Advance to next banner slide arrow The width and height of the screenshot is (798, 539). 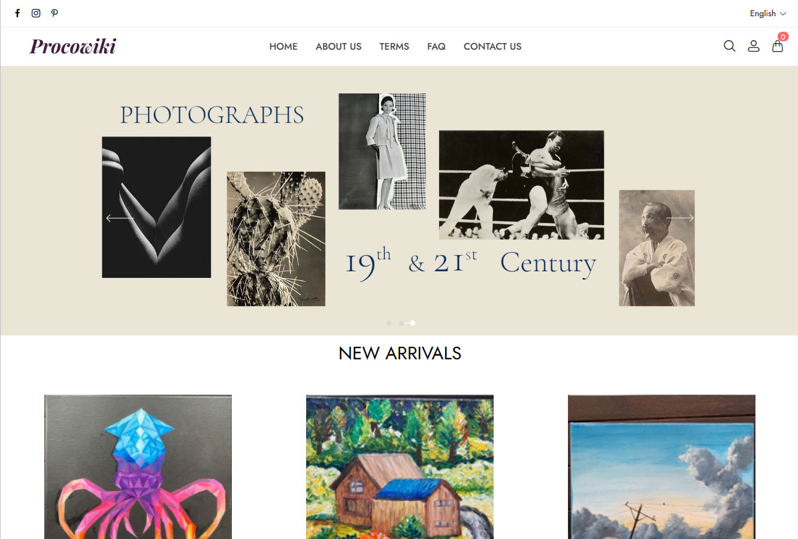coord(680,218)
